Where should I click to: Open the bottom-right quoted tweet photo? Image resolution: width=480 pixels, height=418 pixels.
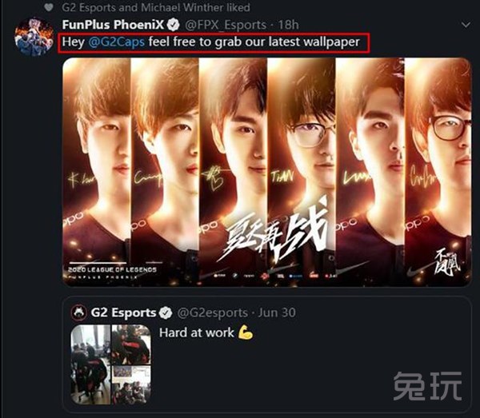(x=131, y=385)
